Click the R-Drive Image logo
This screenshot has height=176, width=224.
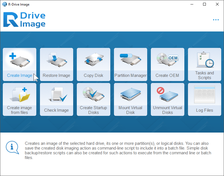tap(24, 19)
